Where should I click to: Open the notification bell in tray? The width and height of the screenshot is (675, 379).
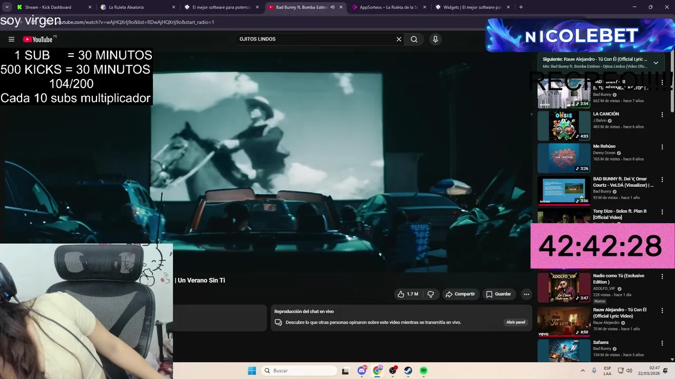coord(666,371)
